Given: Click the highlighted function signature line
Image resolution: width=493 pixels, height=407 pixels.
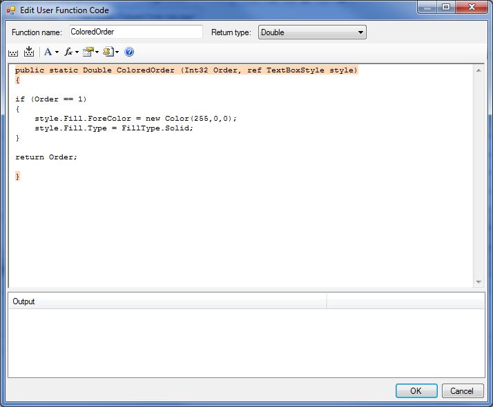Looking at the screenshot, I should (x=186, y=70).
